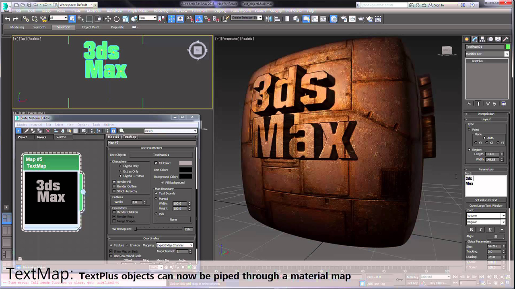The width and height of the screenshot is (515, 289).
Task: Click the red Delete Selected icon in Slate editor
Action: [x=48, y=131]
